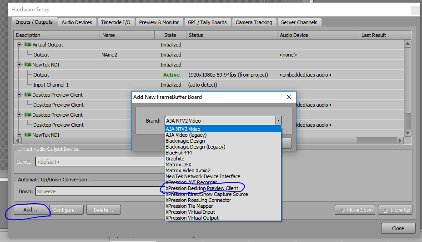Click the Last Result column header

tap(385, 35)
